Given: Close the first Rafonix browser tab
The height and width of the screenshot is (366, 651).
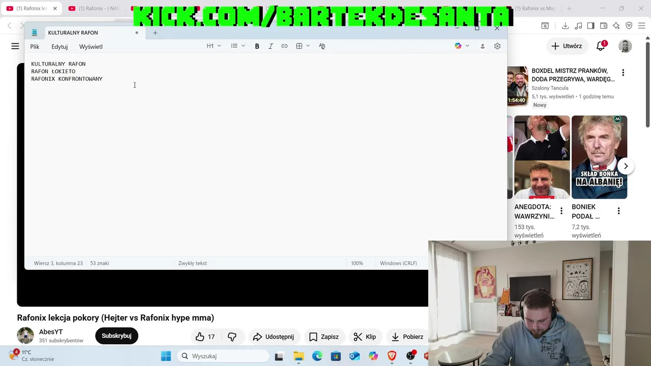Looking at the screenshot, I should point(55,9).
